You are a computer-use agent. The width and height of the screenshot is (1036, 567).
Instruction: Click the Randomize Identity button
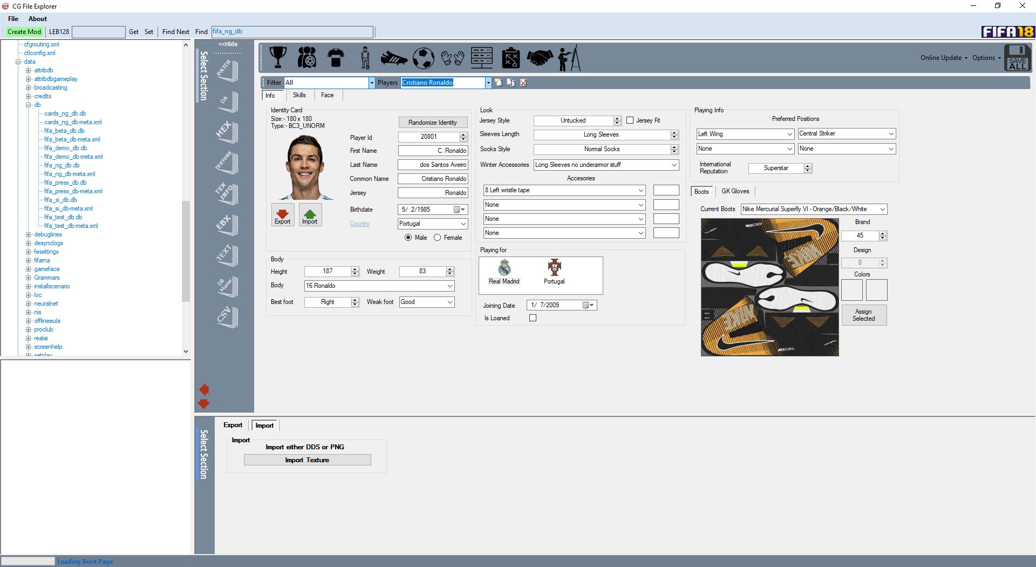[432, 123]
